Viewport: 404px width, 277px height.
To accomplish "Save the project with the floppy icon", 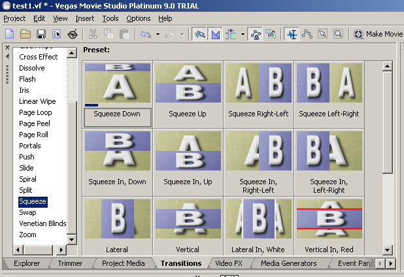I will coord(41,34).
